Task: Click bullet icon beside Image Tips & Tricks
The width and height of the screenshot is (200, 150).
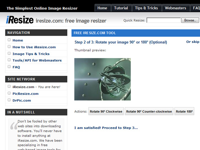Action: click(x=9, y=53)
